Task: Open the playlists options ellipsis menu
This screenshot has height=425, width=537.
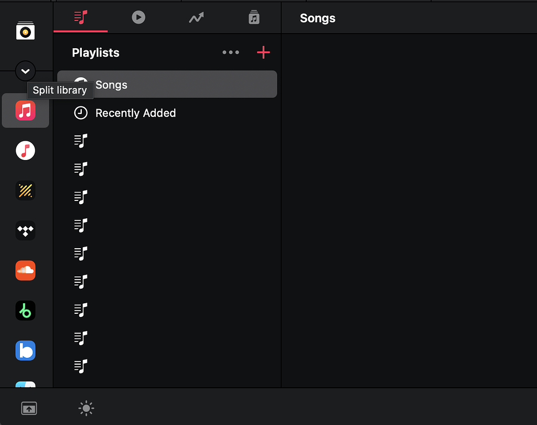Action: (231, 52)
